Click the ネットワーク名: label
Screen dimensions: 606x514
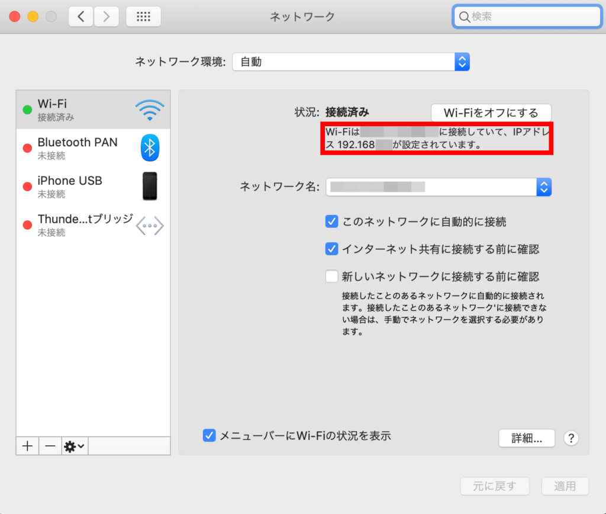[280, 187]
